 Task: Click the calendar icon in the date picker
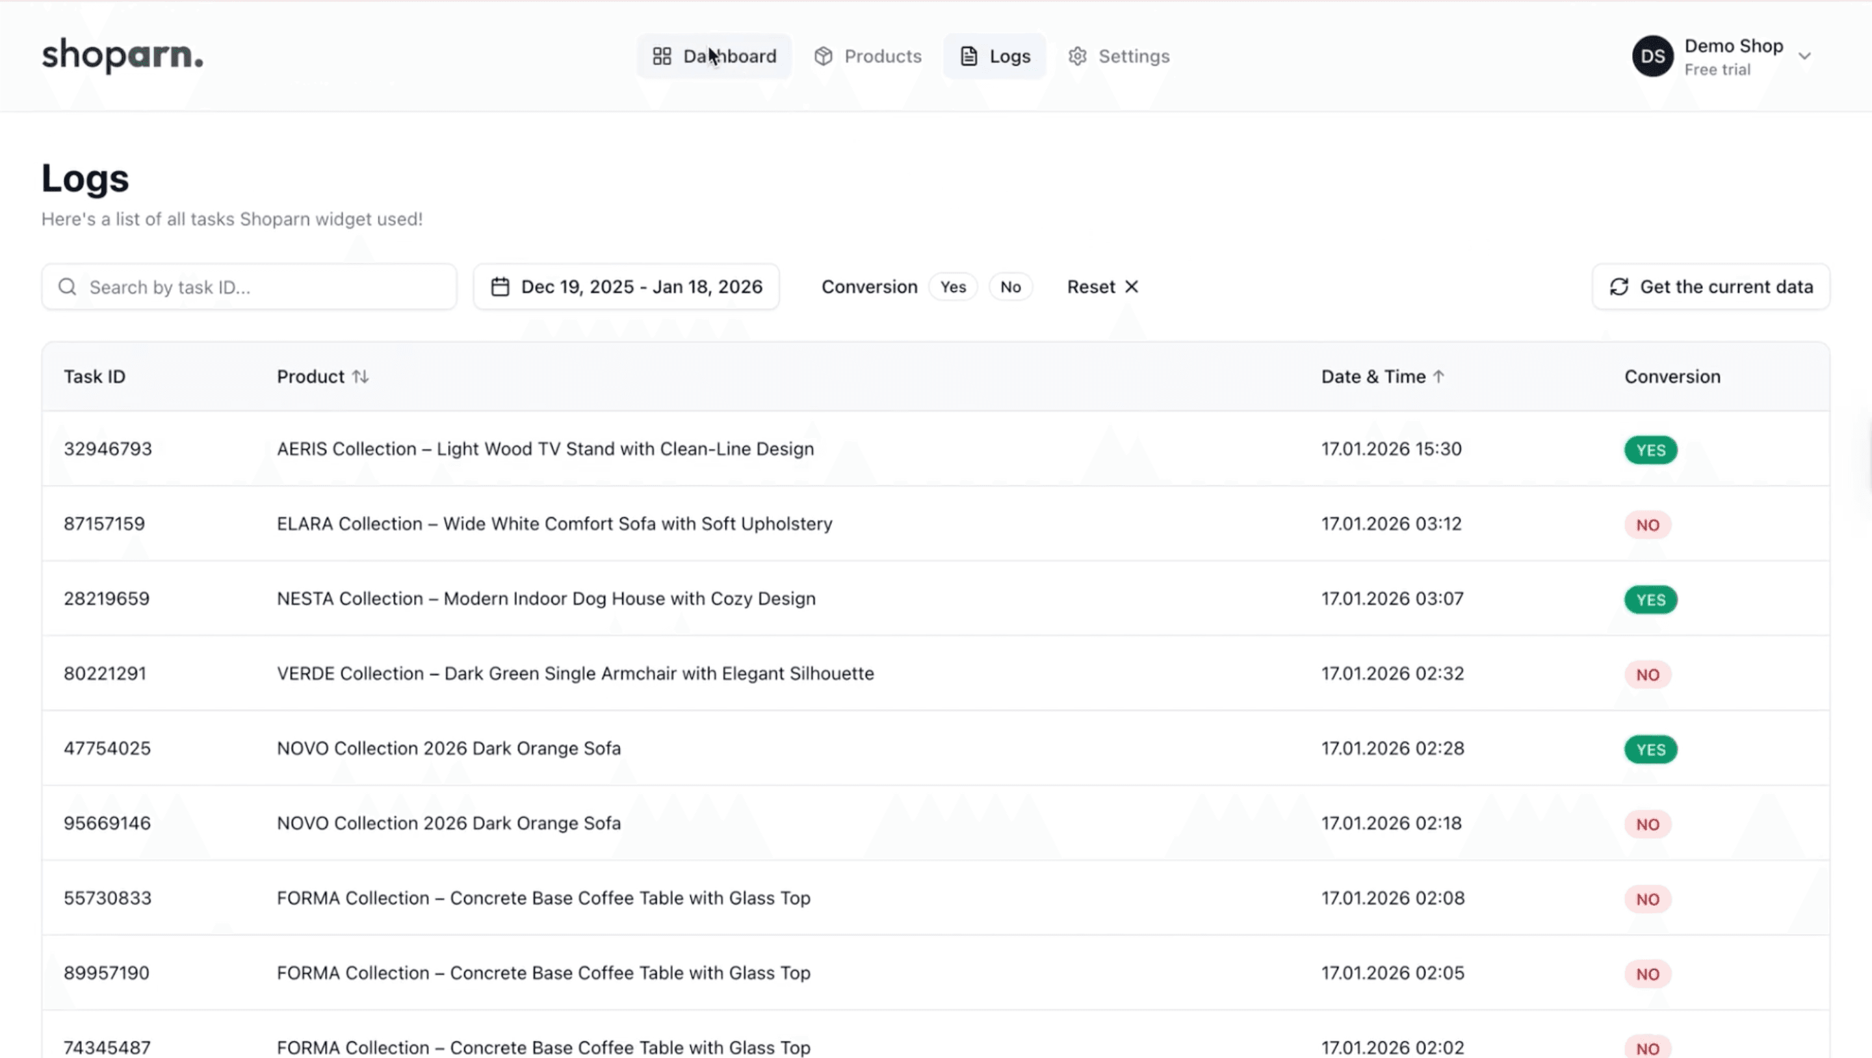coord(500,287)
